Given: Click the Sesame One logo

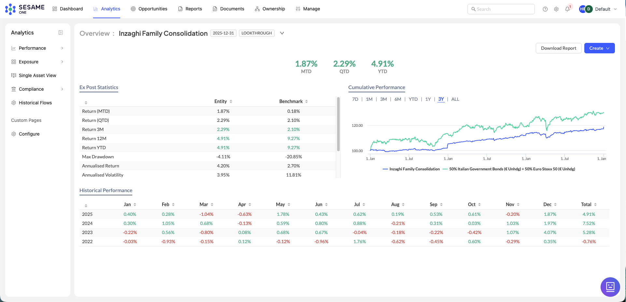Looking at the screenshot, I should point(25,9).
